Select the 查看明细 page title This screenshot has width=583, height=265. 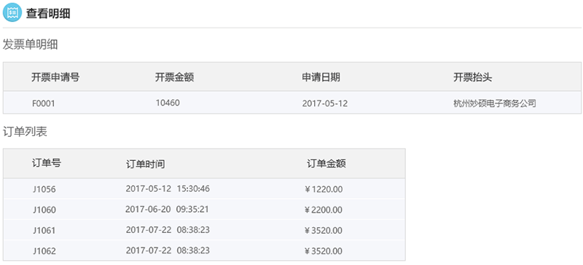tap(48, 13)
